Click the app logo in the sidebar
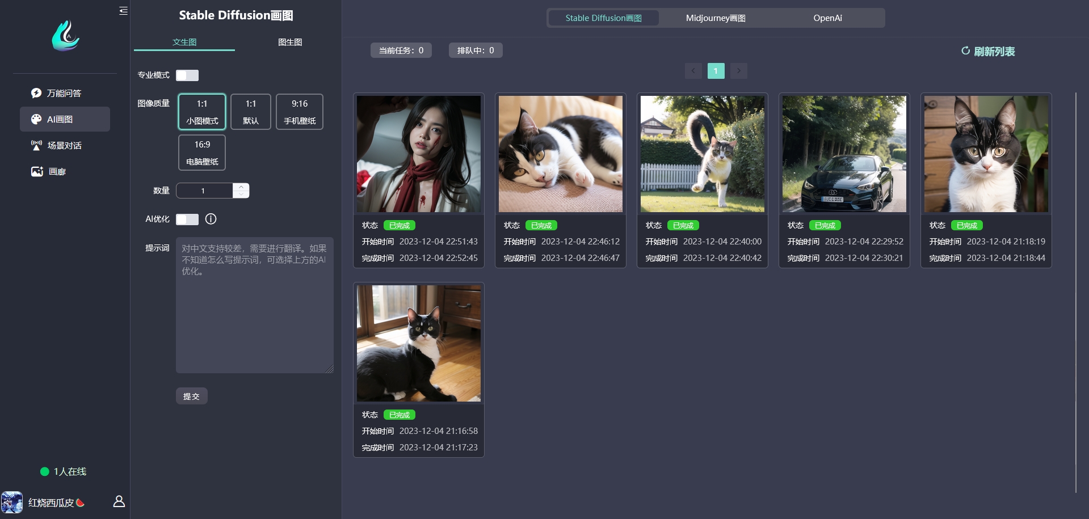 (66, 36)
